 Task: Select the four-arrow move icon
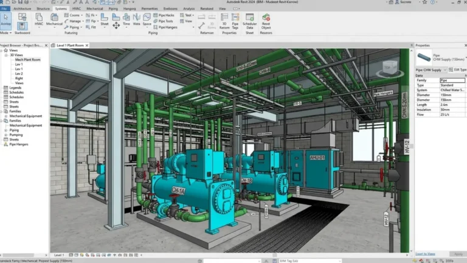(x=116, y=26)
